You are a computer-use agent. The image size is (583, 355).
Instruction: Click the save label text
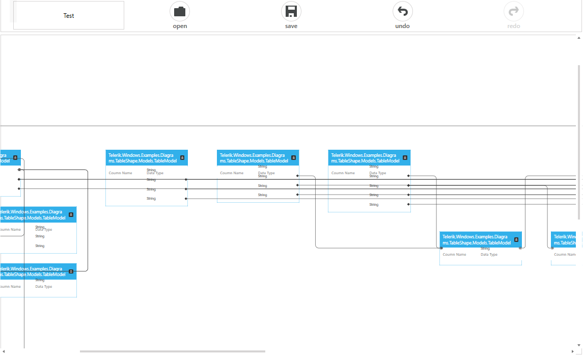point(291,26)
